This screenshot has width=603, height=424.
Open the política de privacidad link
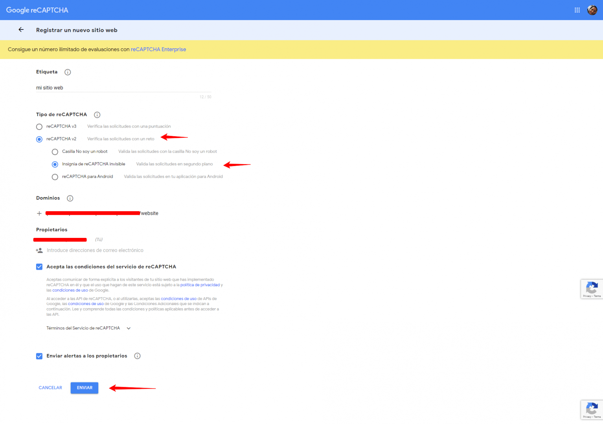pos(200,285)
